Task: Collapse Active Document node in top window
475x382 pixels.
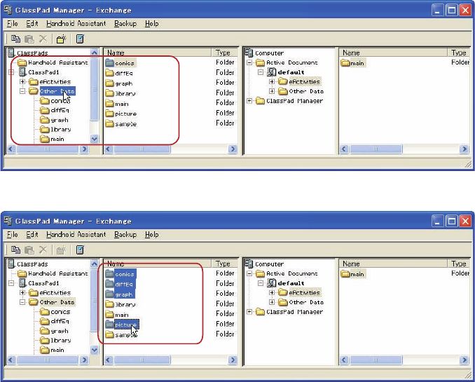Action: click(249, 62)
